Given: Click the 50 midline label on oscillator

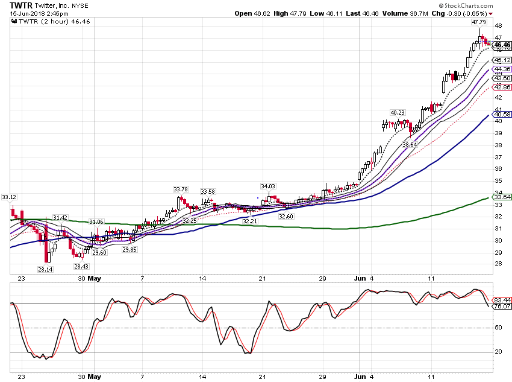Looking at the screenshot, I should 498,327.
